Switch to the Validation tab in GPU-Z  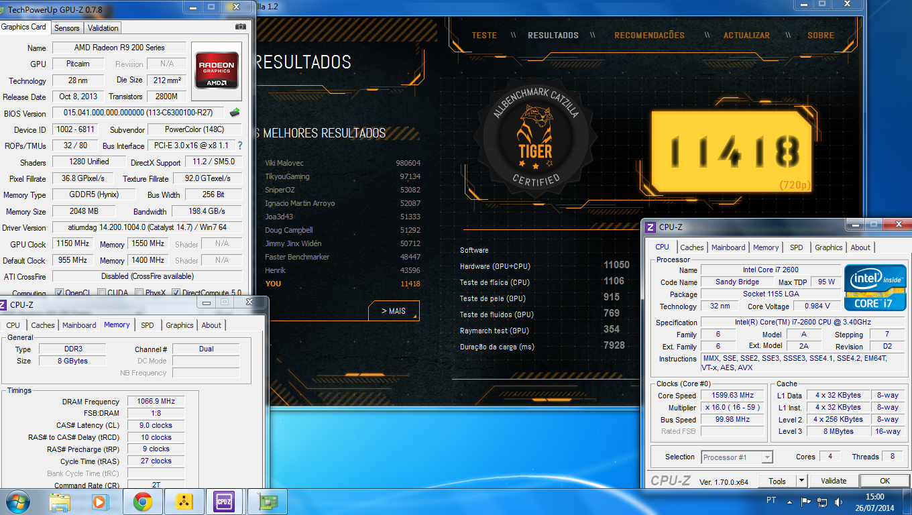point(103,27)
